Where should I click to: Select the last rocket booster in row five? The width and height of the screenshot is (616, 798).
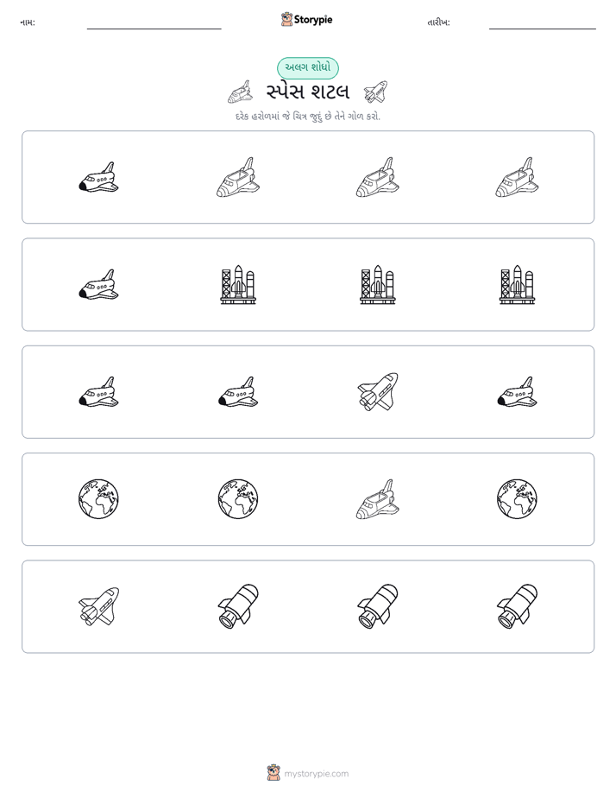click(517, 606)
